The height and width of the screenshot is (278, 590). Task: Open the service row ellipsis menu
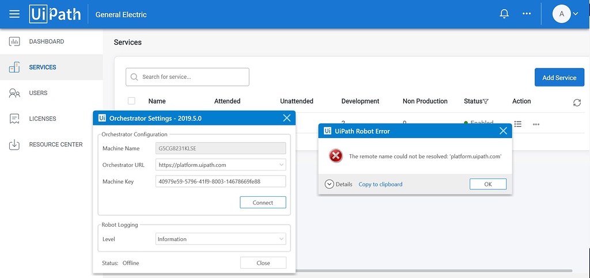[536, 124]
